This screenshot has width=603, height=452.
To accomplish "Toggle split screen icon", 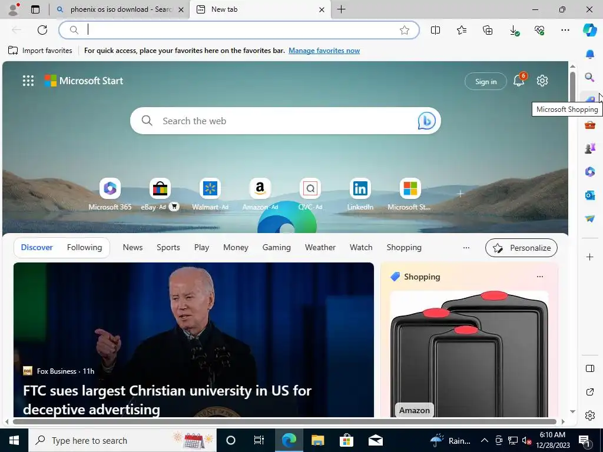I will [x=435, y=30].
